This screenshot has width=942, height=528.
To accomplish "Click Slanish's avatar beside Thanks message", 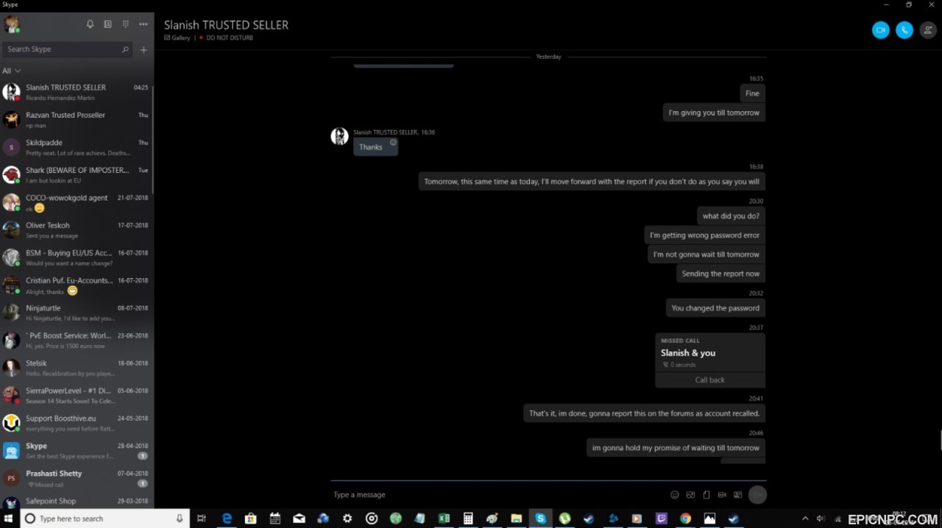I will coord(339,136).
